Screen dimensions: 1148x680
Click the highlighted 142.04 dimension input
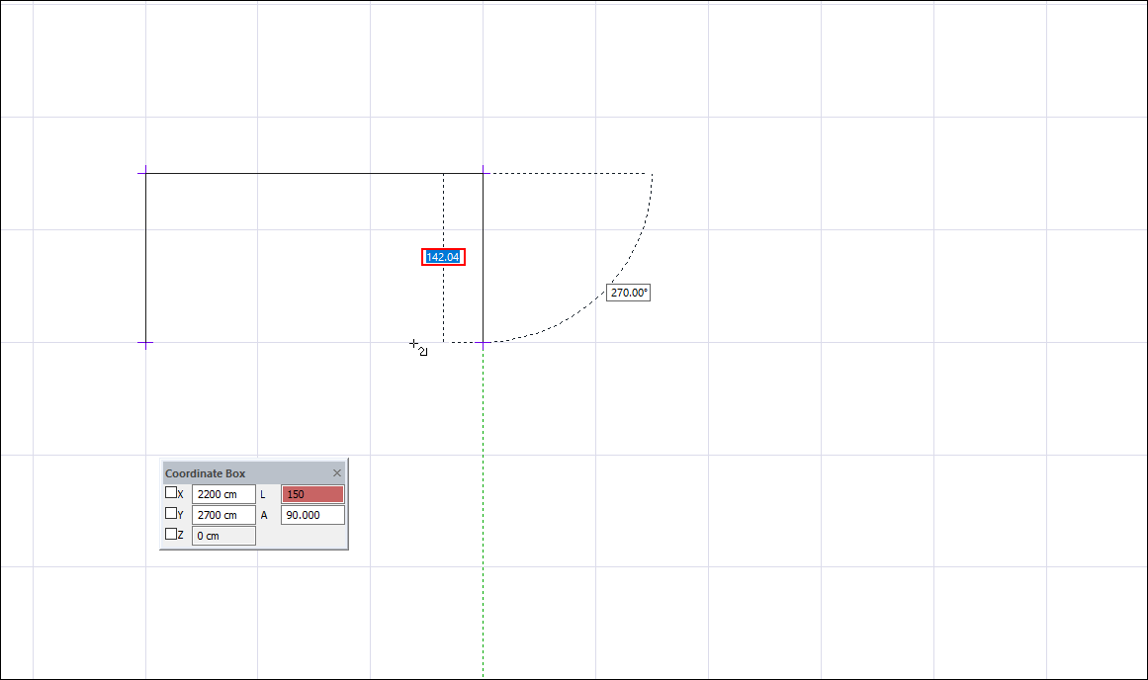[443, 257]
